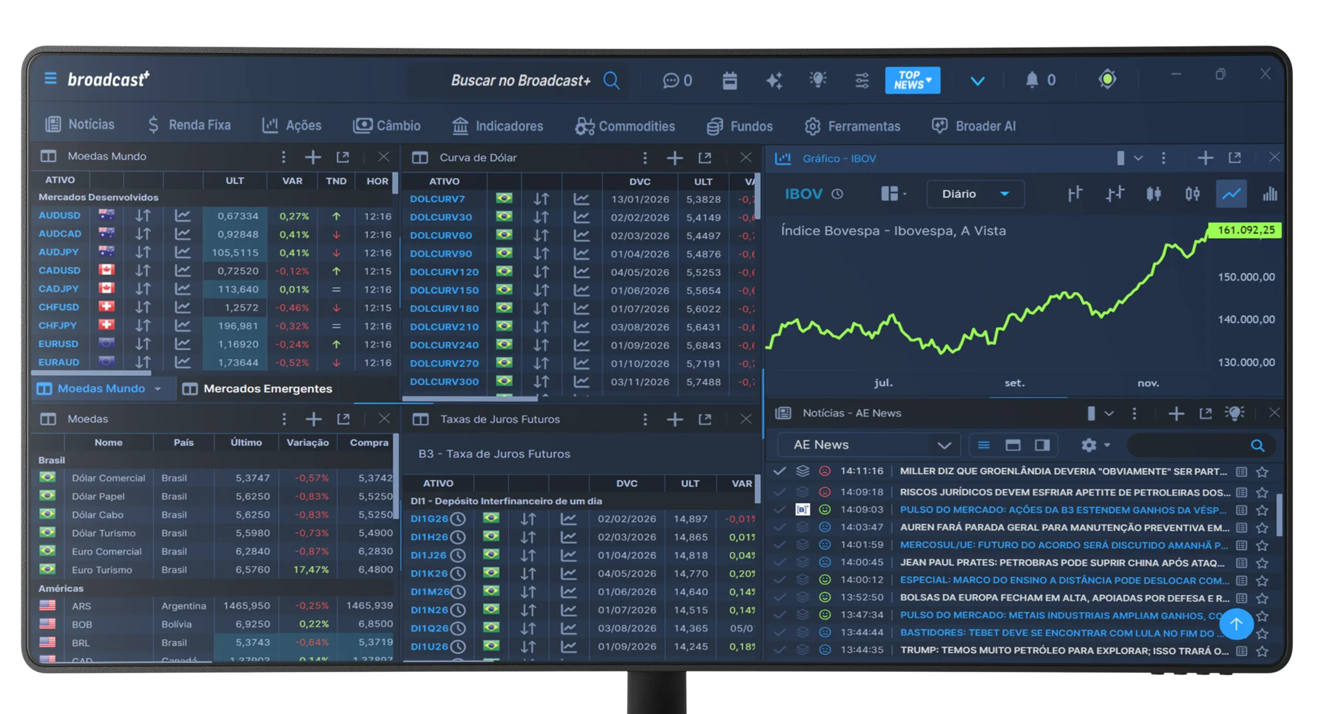The image size is (1337, 714).
Task: Expand the chevron next to Top News
Action: (x=977, y=81)
